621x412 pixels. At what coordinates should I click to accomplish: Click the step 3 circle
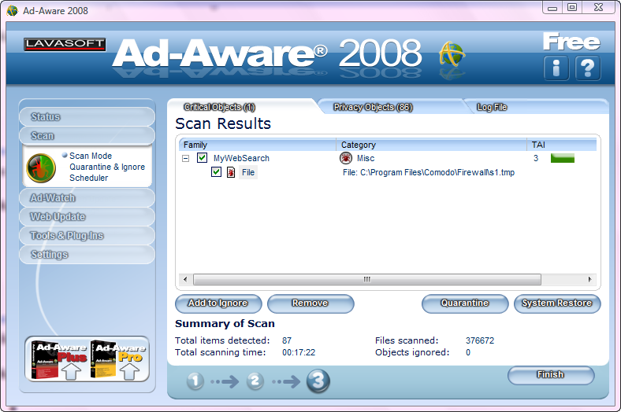pyautogui.click(x=318, y=381)
